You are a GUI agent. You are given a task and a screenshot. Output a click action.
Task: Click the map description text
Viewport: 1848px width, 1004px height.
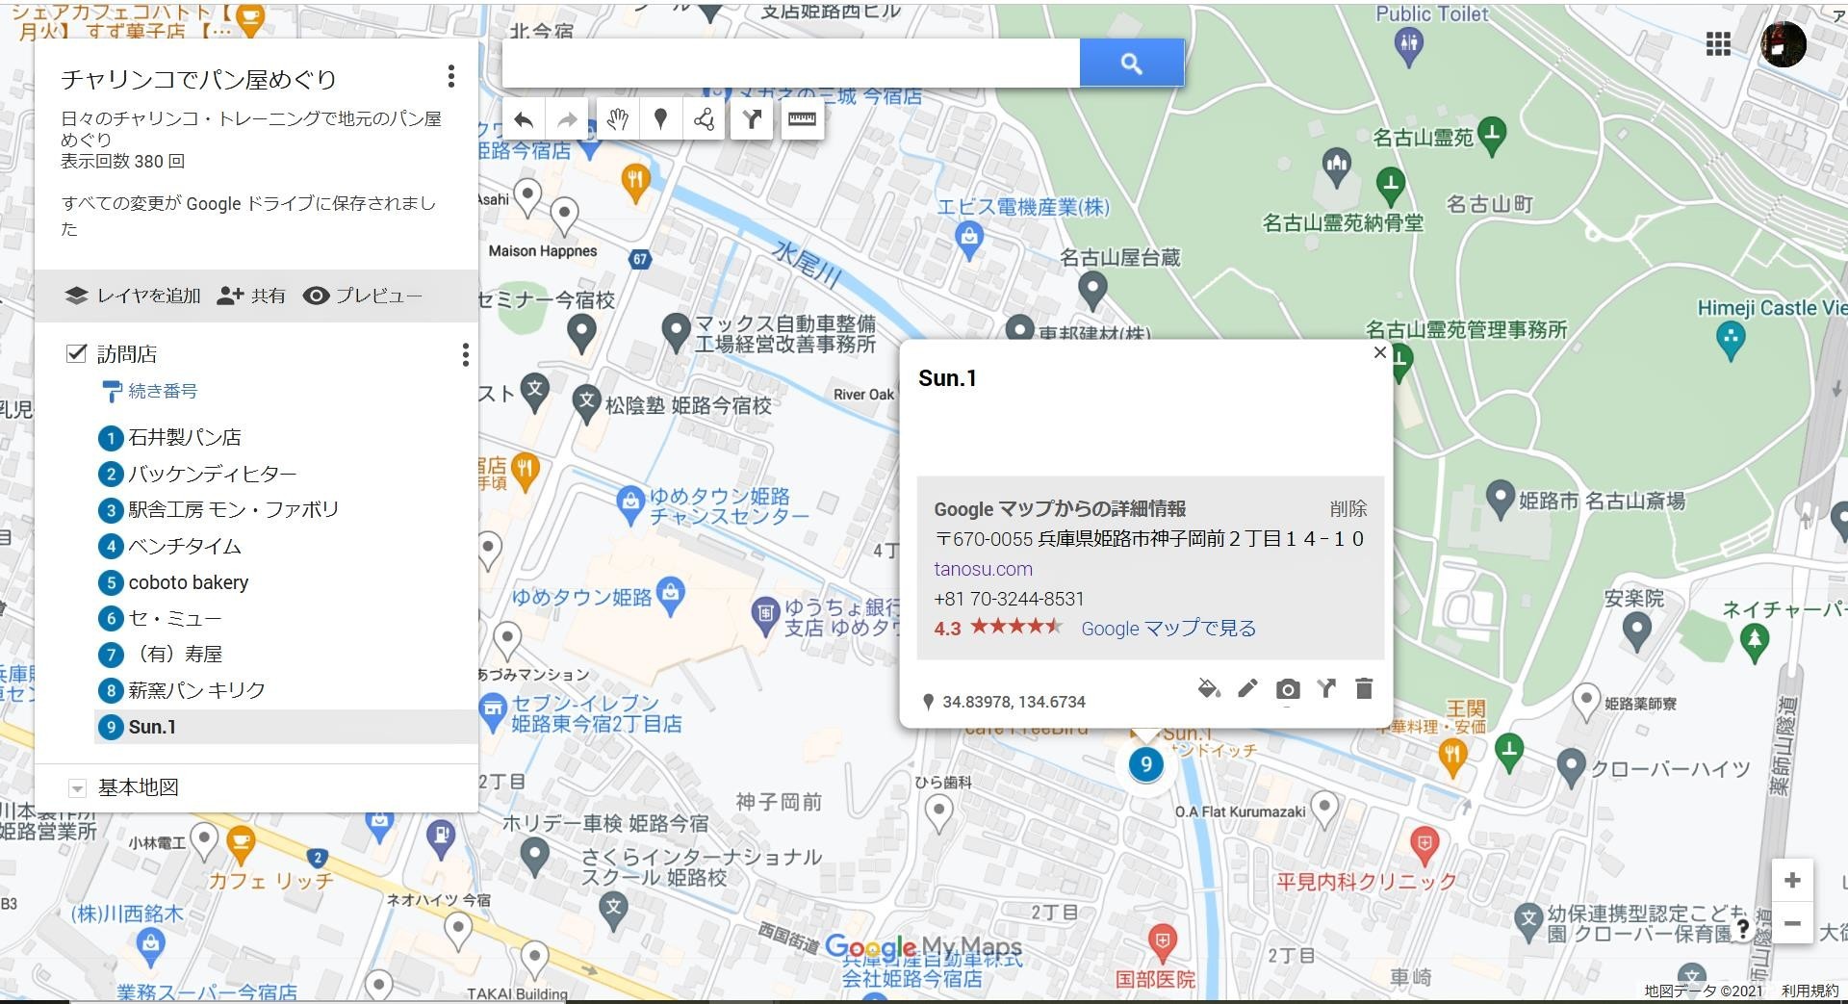click(x=250, y=128)
